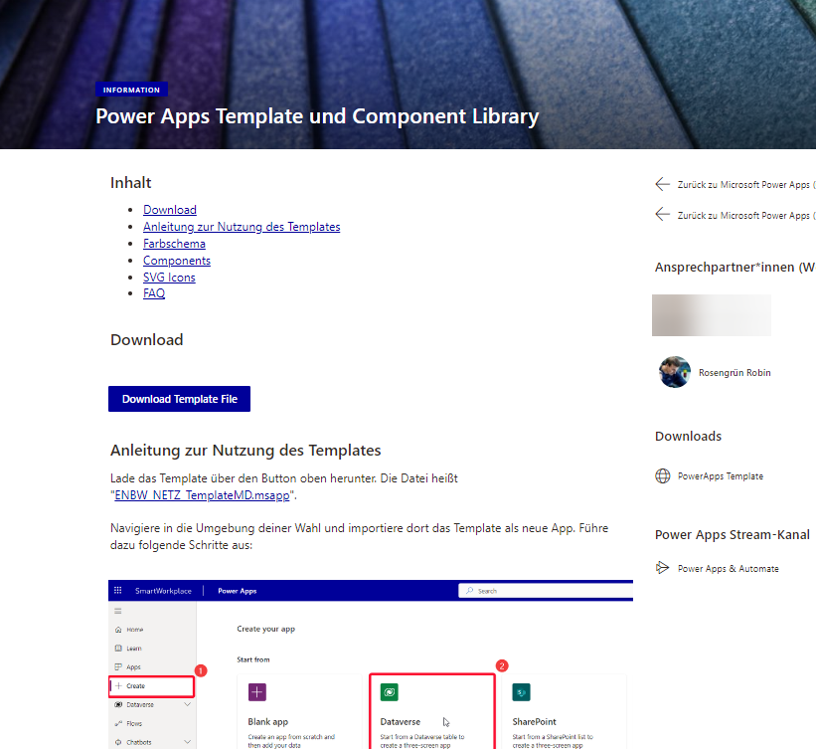This screenshot has width=816, height=749.
Task: Click the magnifier icon in embedded search box
Action: click(x=469, y=591)
